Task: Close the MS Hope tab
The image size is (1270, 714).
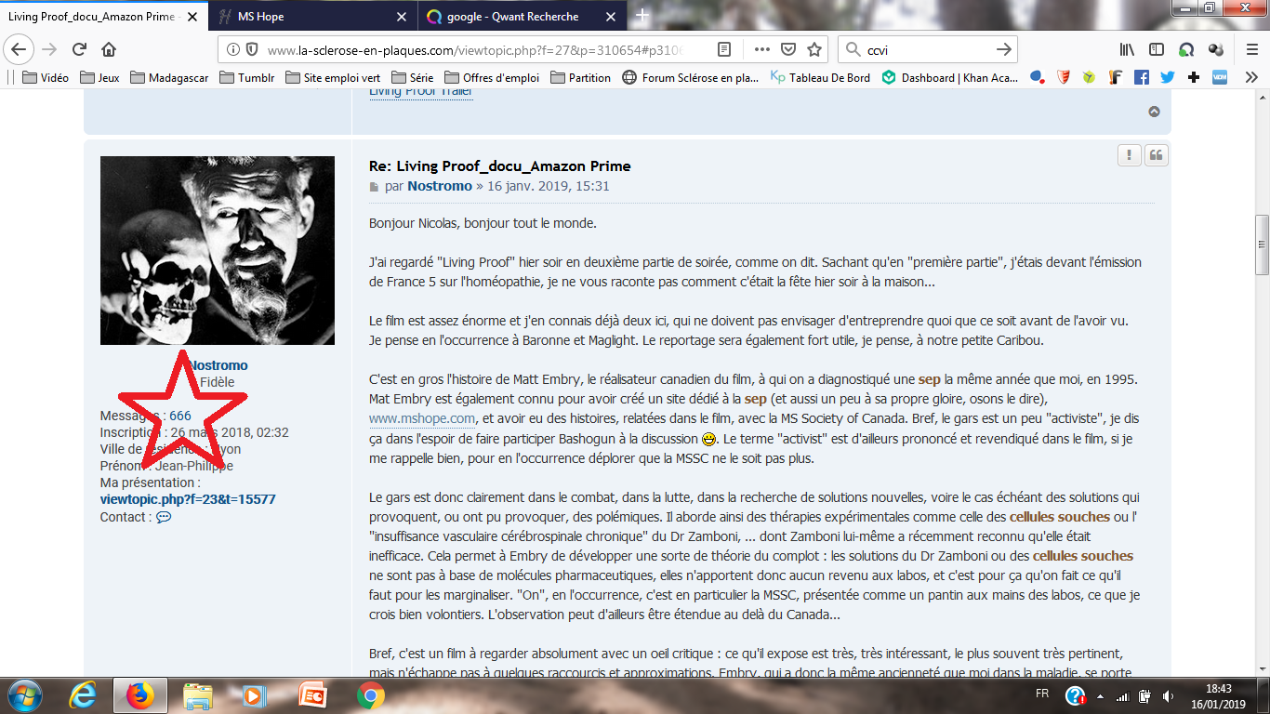Action: tap(402, 17)
